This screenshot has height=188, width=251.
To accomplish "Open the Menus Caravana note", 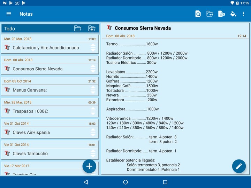I will point(50,87).
